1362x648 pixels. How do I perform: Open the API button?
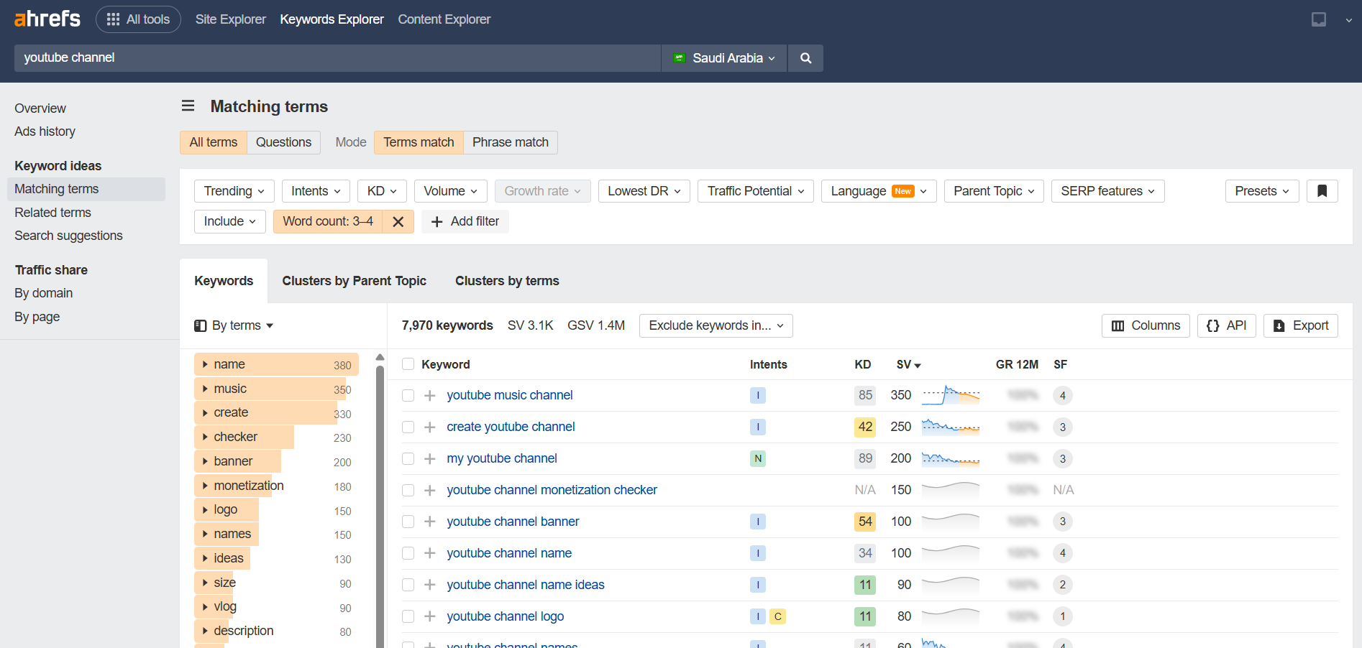tap(1227, 326)
